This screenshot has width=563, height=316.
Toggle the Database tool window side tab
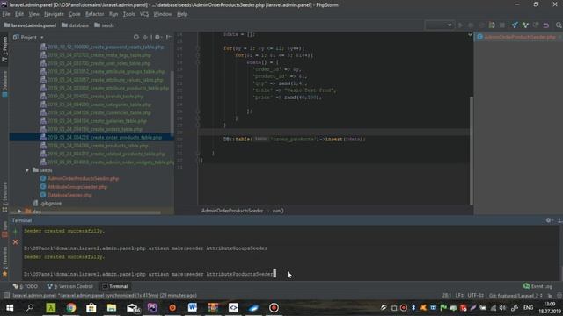pyautogui.click(x=4, y=84)
